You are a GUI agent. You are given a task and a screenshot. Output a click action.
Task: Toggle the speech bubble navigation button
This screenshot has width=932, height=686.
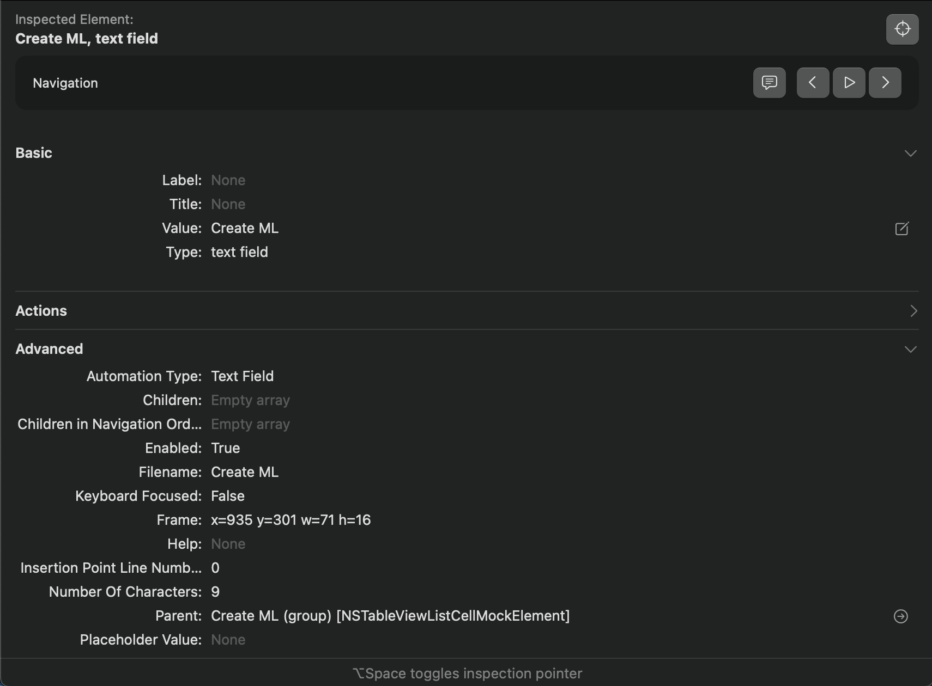point(769,83)
